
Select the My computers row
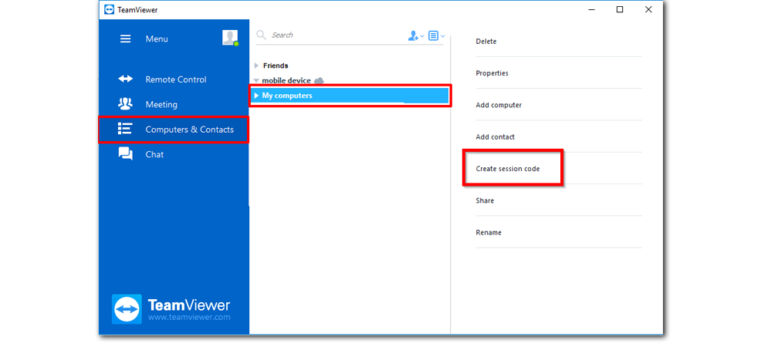[x=350, y=96]
